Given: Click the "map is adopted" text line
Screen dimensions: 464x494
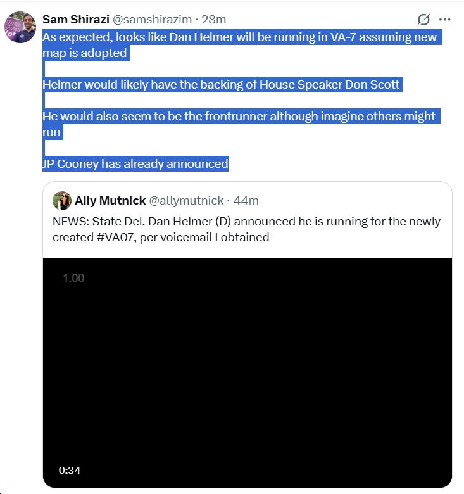Looking at the screenshot, I should click(x=85, y=53).
